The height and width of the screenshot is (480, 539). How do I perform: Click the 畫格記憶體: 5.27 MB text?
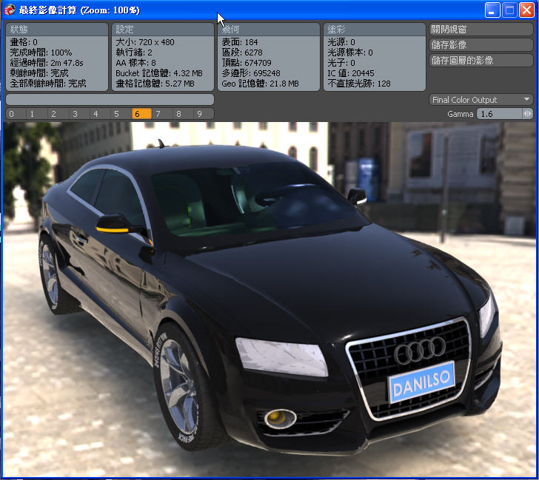tap(155, 84)
